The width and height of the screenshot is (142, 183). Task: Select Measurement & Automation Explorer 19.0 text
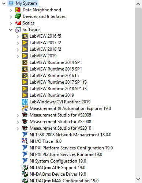[70, 108]
